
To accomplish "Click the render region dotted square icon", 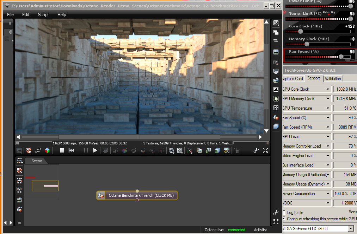I will [180, 150].
